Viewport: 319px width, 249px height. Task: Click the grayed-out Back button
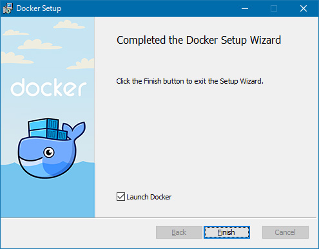point(179,232)
